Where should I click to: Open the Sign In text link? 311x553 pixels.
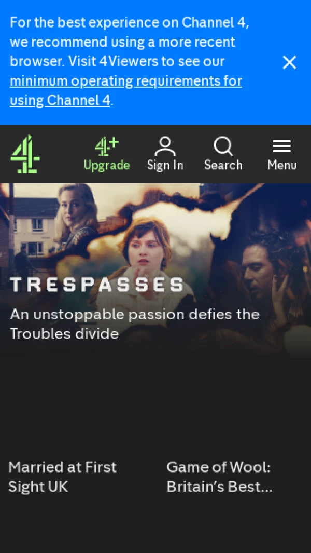point(165,165)
